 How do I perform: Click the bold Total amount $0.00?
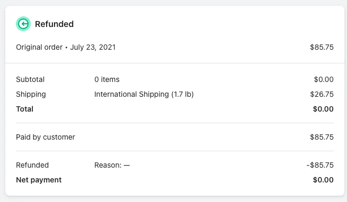(323, 109)
